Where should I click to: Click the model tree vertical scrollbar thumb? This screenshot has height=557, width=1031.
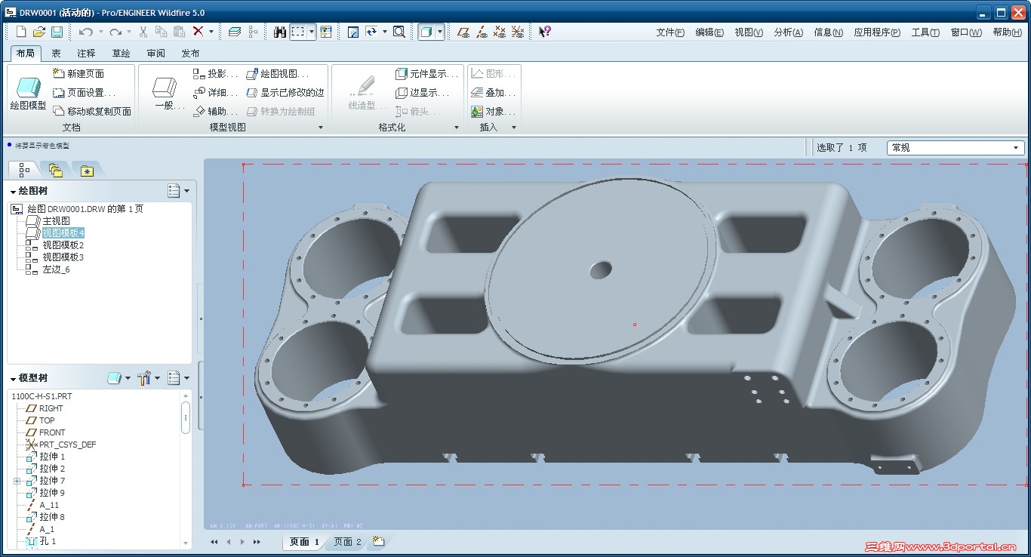(x=186, y=417)
